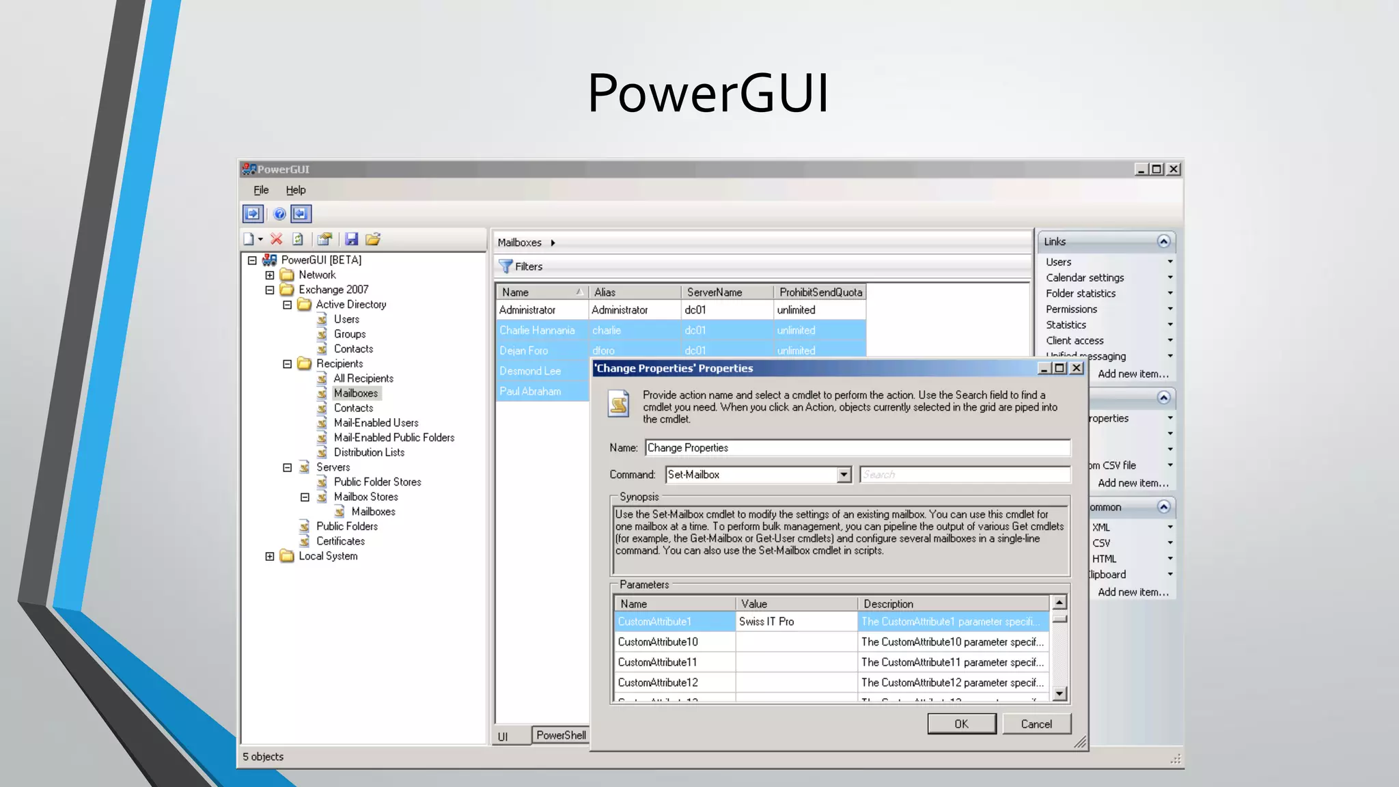Expand the Local System tree node
Viewport: 1399px width, 787px height.
[x=270, y=556]
